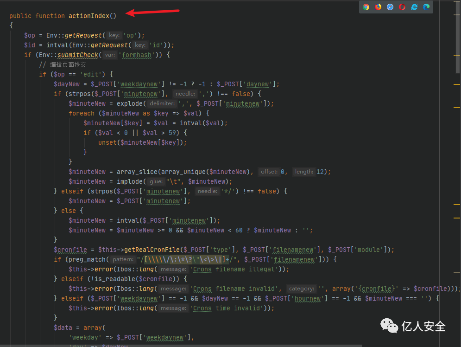
Task: Place cursor on actionIndex function name
Action: click(89, 16)
